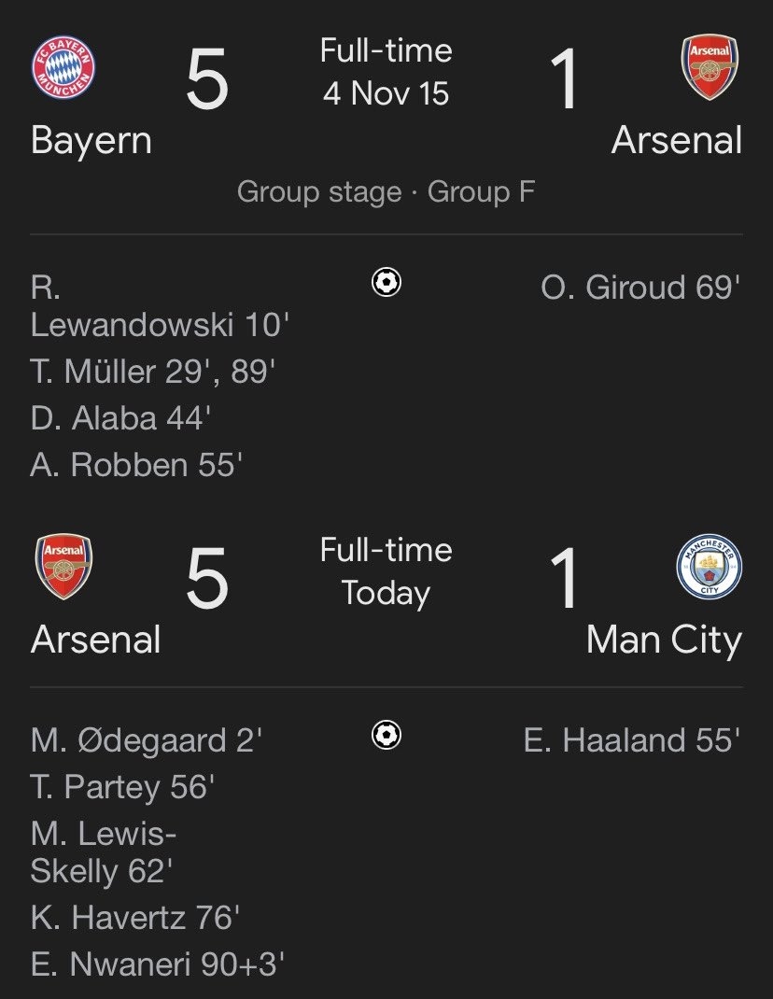
Task: Click the goal ball icon under Bayern match
Action: (386, 283)
